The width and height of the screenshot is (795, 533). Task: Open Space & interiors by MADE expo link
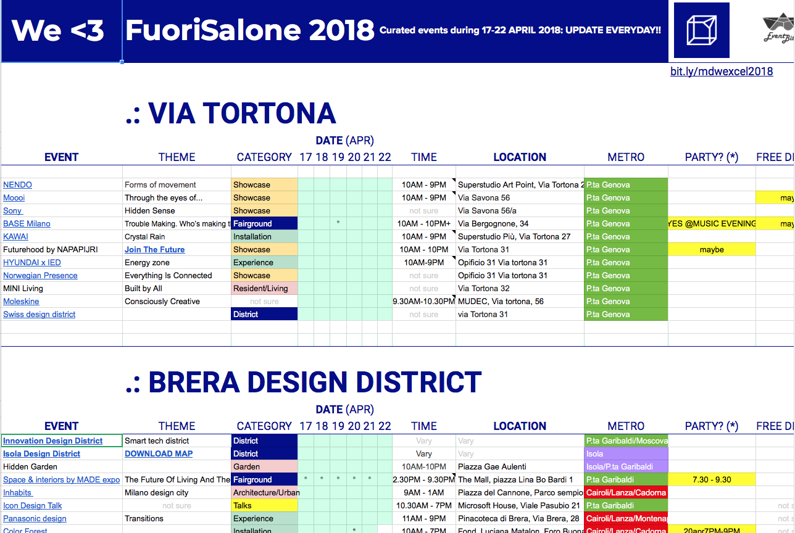click(61, 479)
